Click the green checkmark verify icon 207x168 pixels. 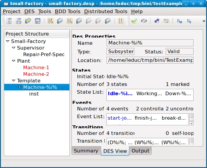134,21
